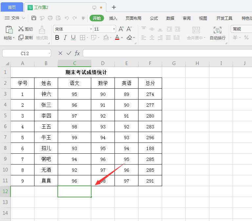Viewport: 252px width, 221px height.
Task: Decrease font size with A- icon
Action: (129, 29)
